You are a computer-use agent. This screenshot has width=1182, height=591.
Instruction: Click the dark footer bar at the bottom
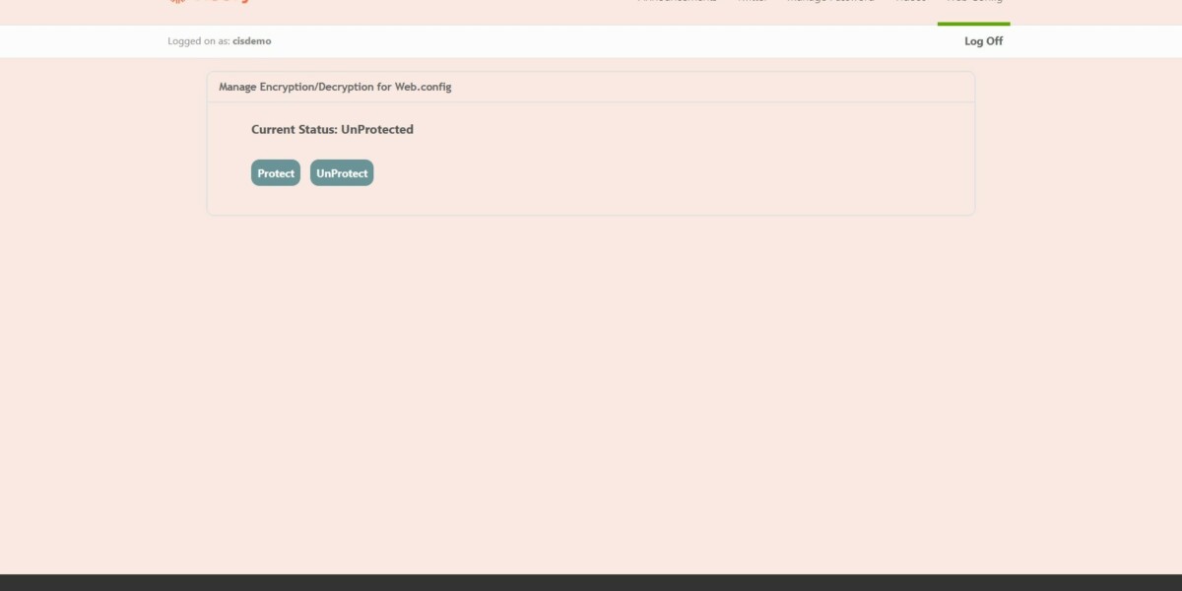[x=591, y=582]
